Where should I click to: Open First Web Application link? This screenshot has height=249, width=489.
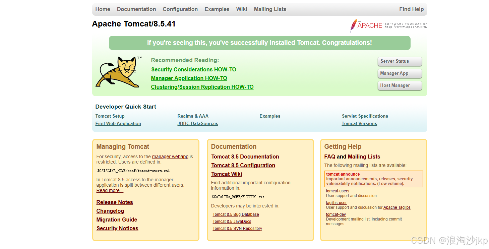point(118,124)
